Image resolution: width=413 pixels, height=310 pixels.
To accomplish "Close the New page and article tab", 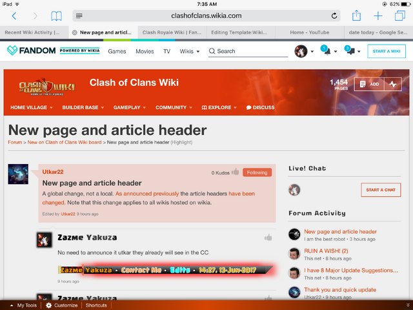I will pyautogui.click(x=75, y=32).
